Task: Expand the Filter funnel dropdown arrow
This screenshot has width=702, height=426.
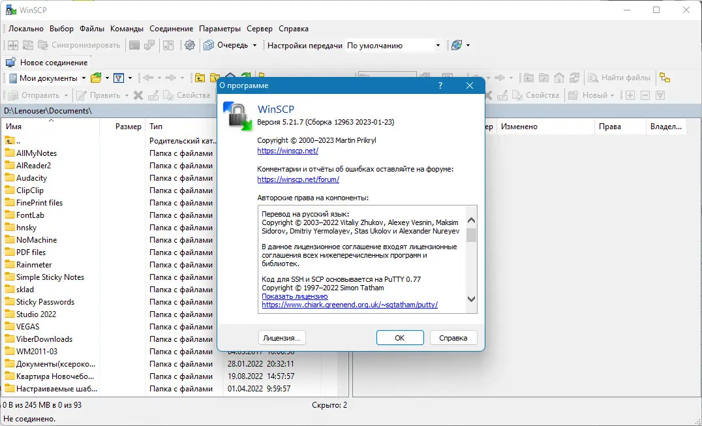Action: tap(130, 78)
